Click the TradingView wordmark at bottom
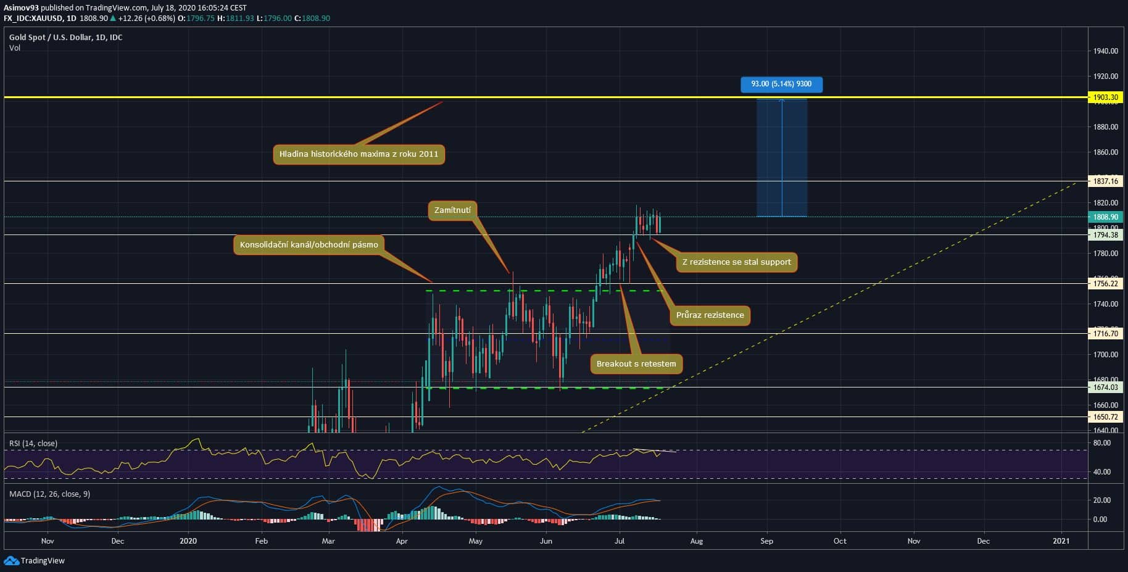Screen dimensions: 1128x572 pos(43,561)
